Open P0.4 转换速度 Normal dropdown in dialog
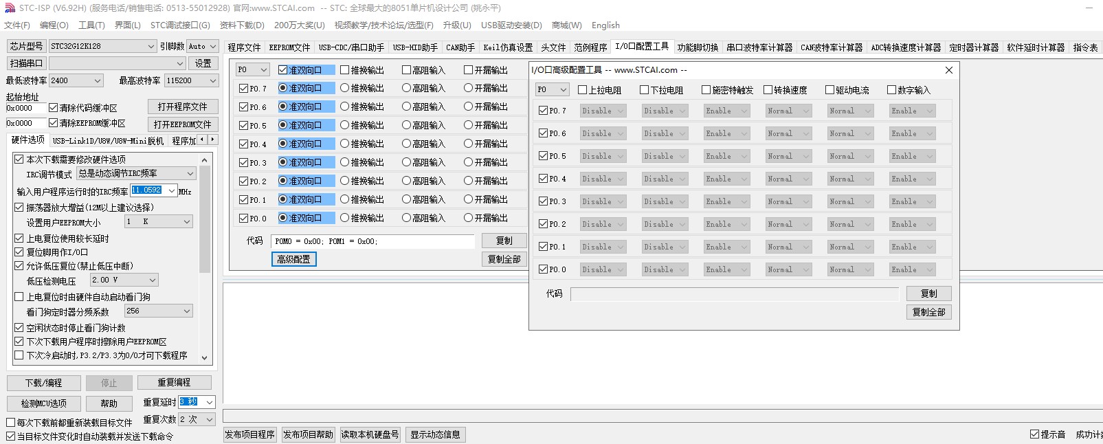 coord(788,179)
